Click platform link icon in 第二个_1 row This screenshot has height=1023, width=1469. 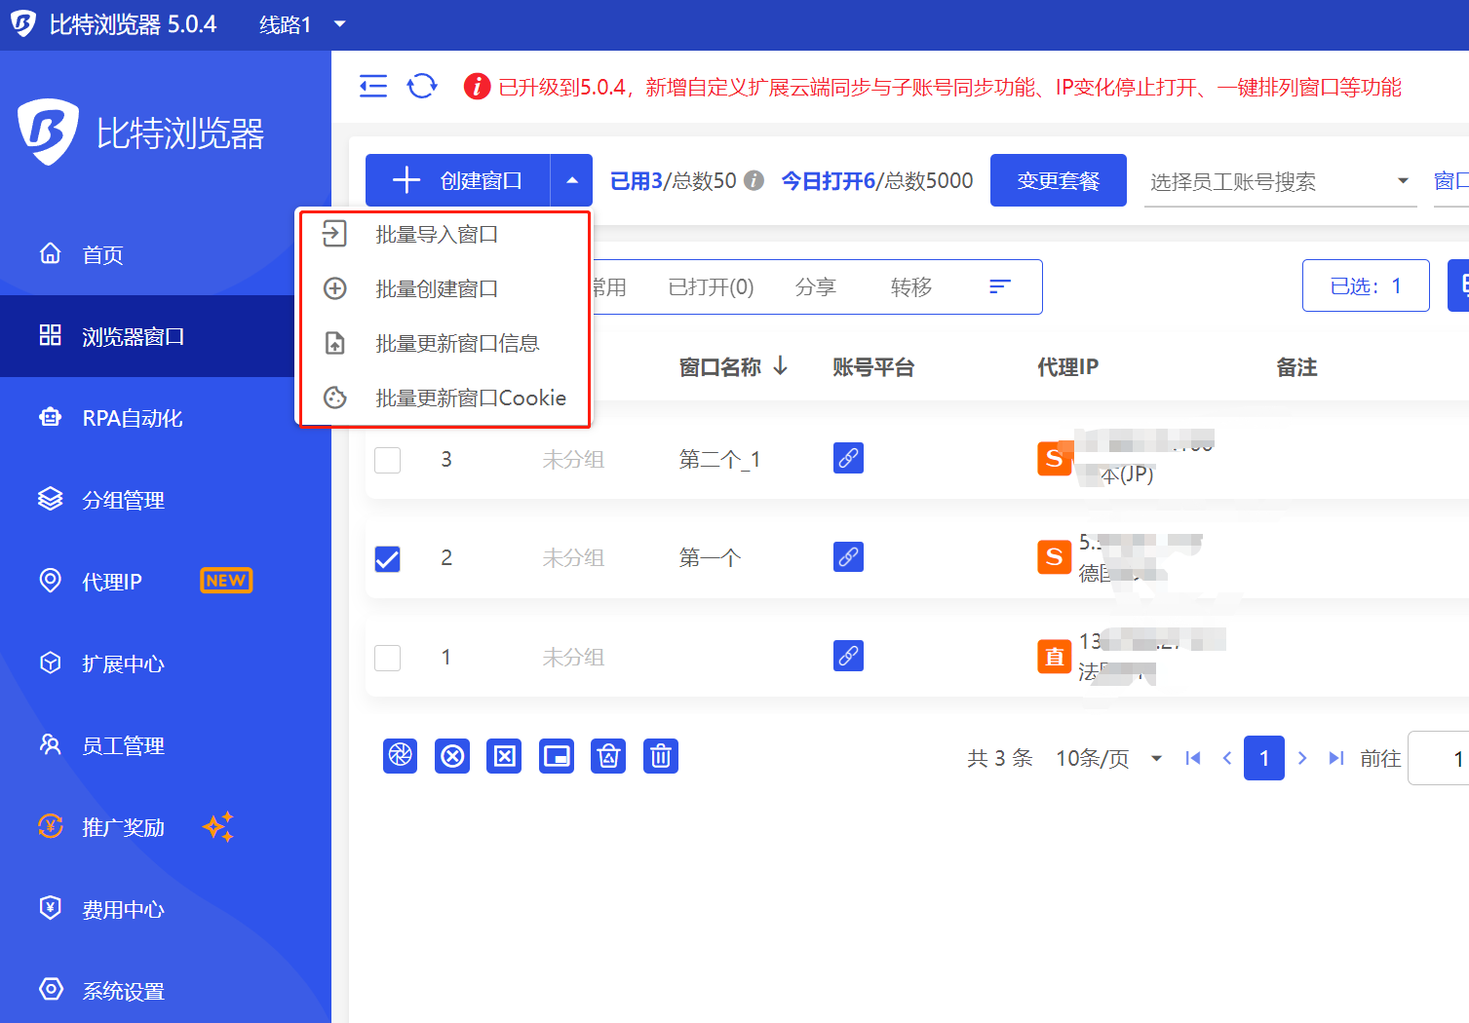[x=848, y=458]
